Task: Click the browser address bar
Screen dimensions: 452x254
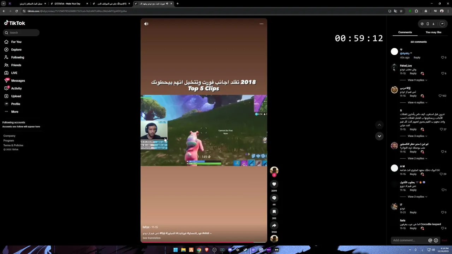Action: point(205,11)
